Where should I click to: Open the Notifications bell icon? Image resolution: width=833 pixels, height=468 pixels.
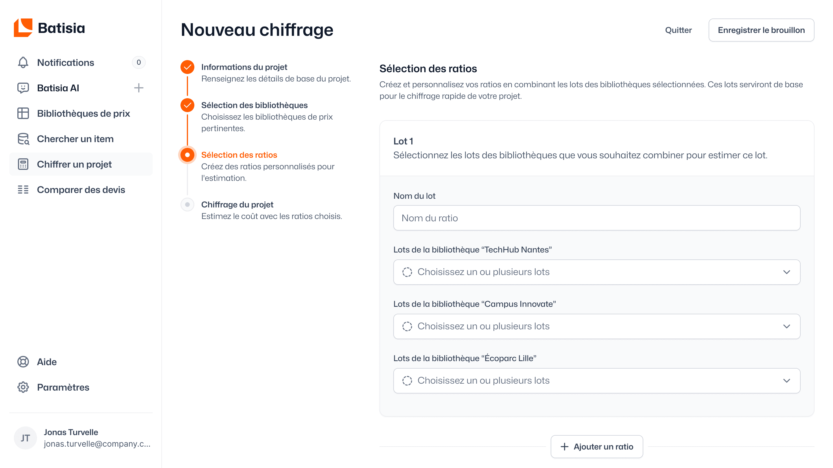(x=23, y=62)
